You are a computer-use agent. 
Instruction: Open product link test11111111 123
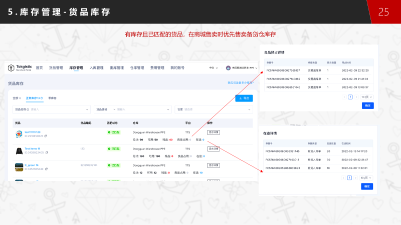click(x=33, y=132)
